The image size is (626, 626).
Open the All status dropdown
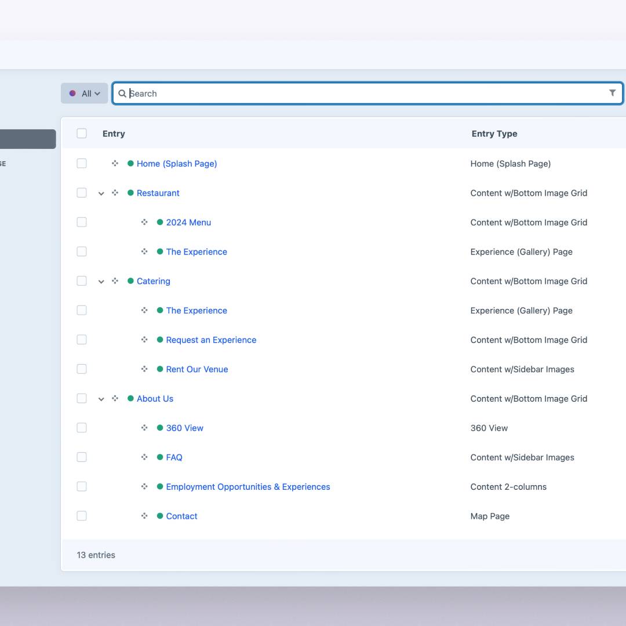[85, 93]
